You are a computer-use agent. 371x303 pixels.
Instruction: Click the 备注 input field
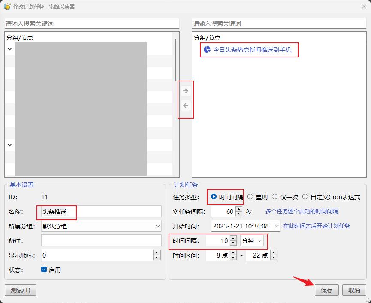click(101, 241)
